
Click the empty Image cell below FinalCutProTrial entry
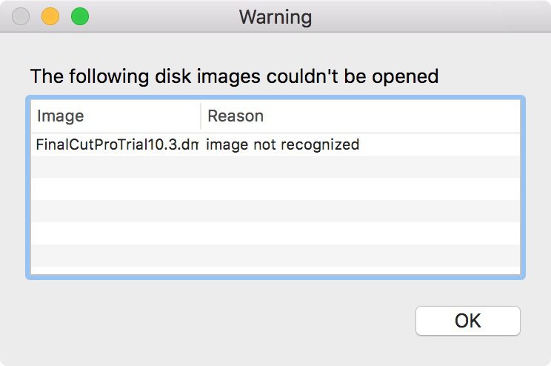point(116,167)
